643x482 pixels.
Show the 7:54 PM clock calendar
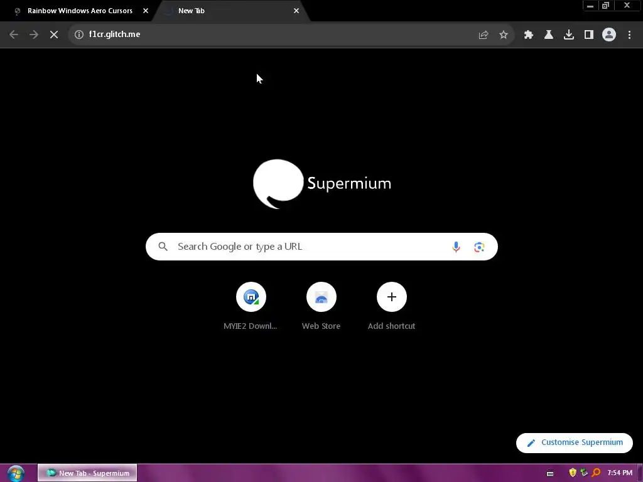tap(620, 473)
